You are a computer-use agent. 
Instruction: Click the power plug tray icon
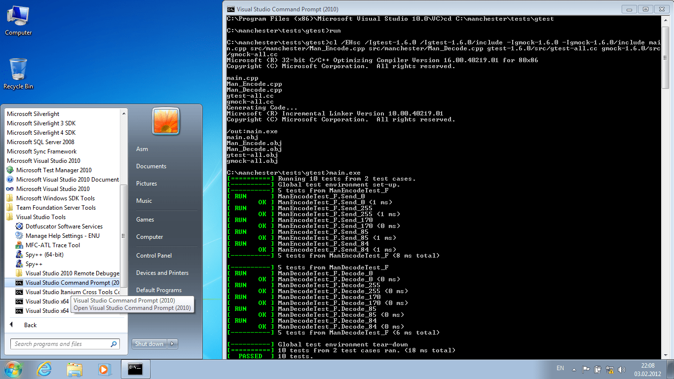pos(598,369)
